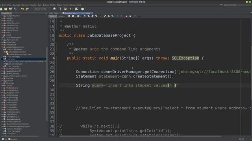
Task: Clean and build with hammer-broom icon
Action: (65, 9)
